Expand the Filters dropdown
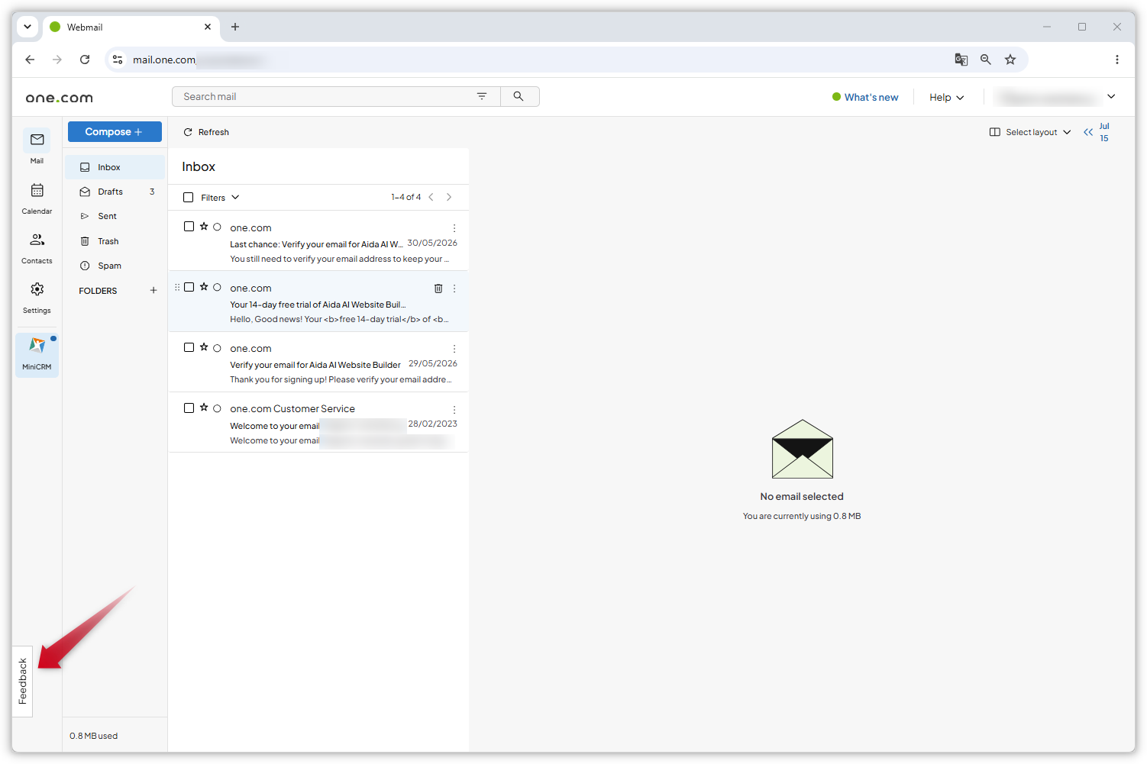 coord(220,198)
